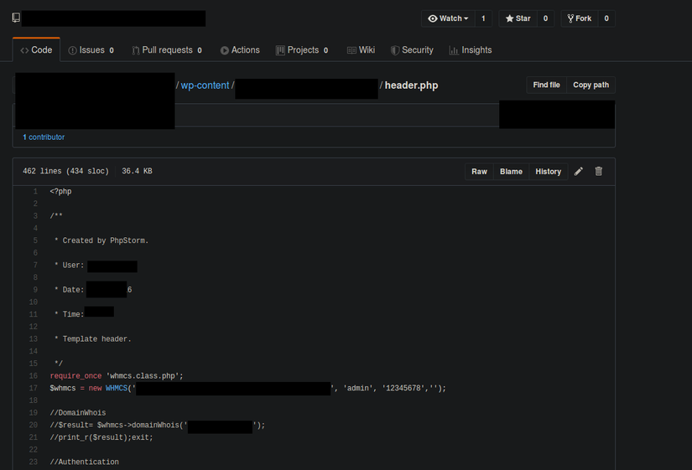
Task: Click line number 16
Action: (33, 375)
